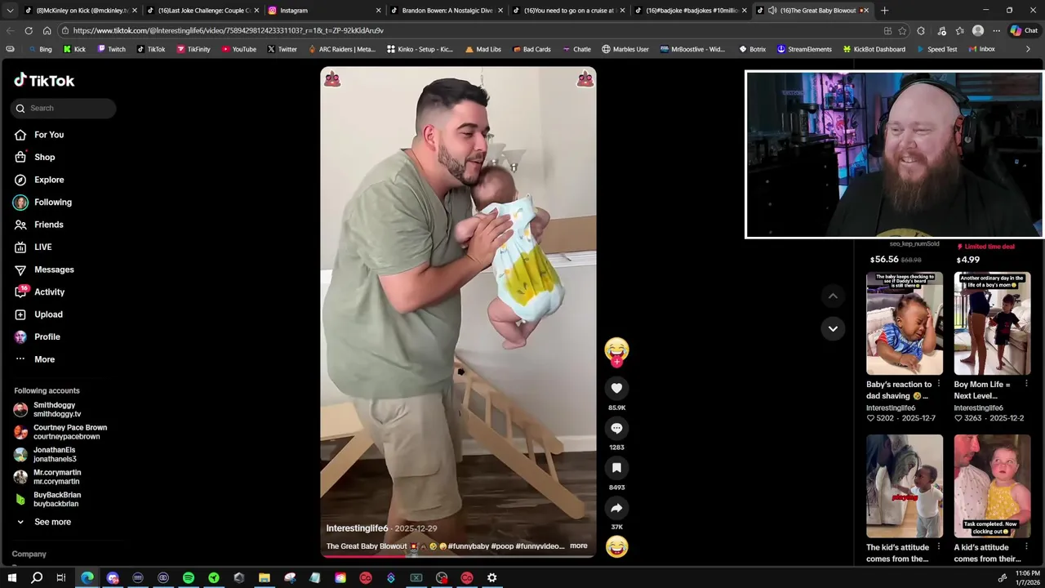Bookmark the video to favorites

click(616, 468)
